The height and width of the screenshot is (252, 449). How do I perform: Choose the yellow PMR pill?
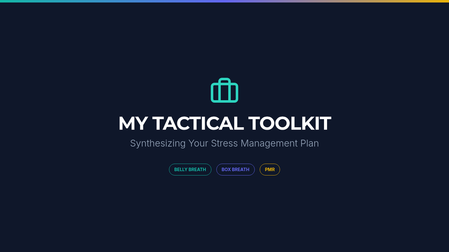270,169
